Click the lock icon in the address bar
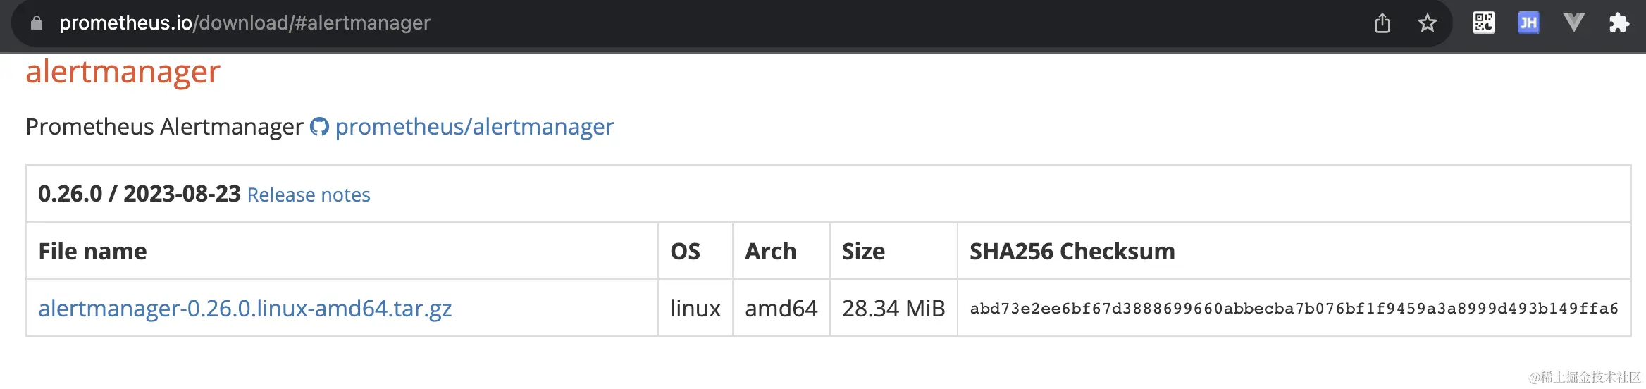Image resolution: width=1646 pixels, height=389 pixels. tap(37, 23)
